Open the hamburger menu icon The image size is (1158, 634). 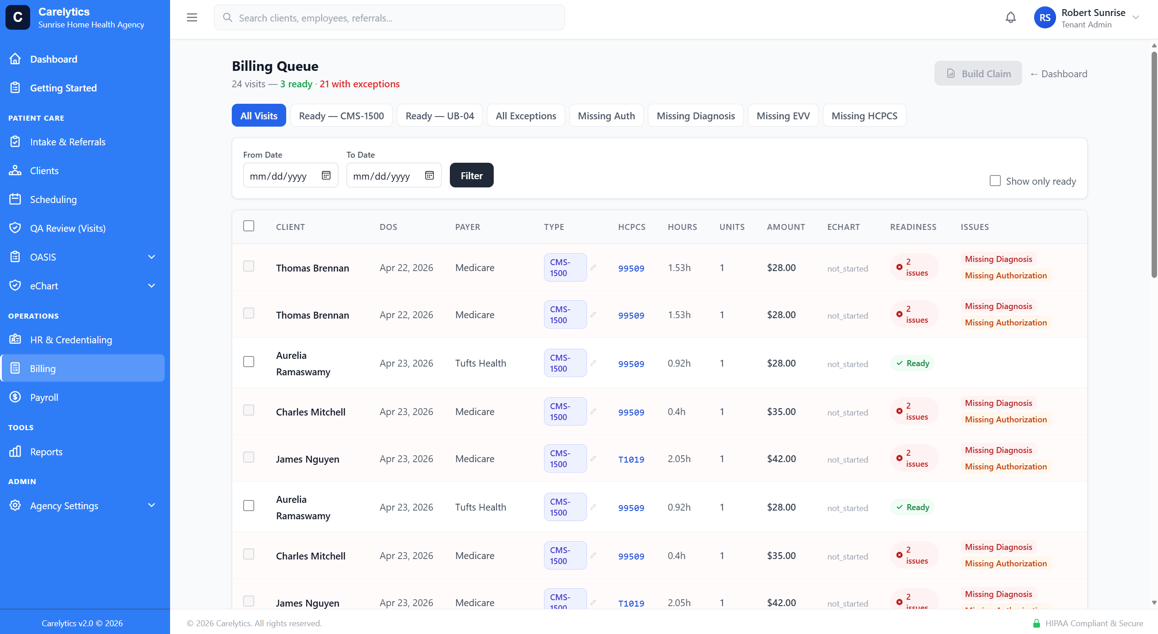coord(192,17)
